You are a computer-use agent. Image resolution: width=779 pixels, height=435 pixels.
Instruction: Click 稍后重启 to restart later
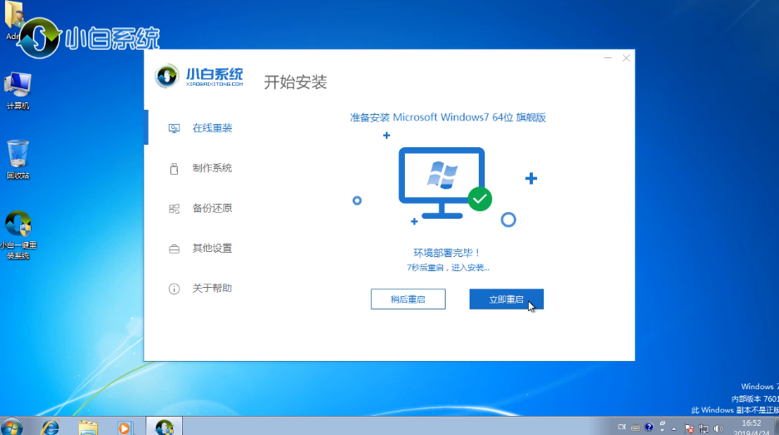(408, 299)
